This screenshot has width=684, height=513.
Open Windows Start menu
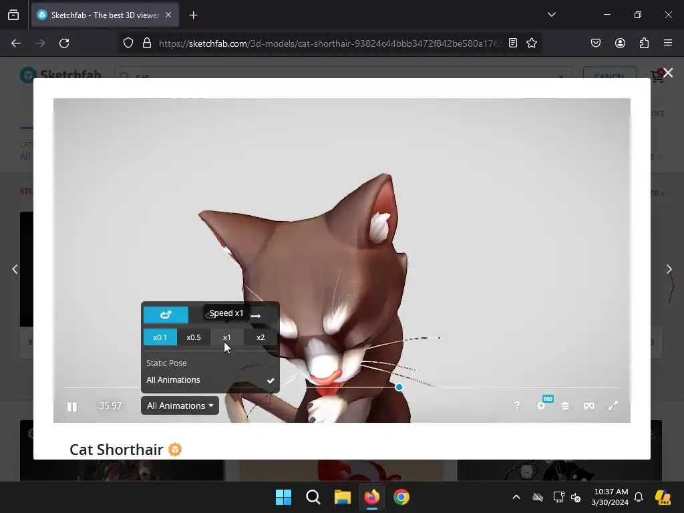pos(283,497)
